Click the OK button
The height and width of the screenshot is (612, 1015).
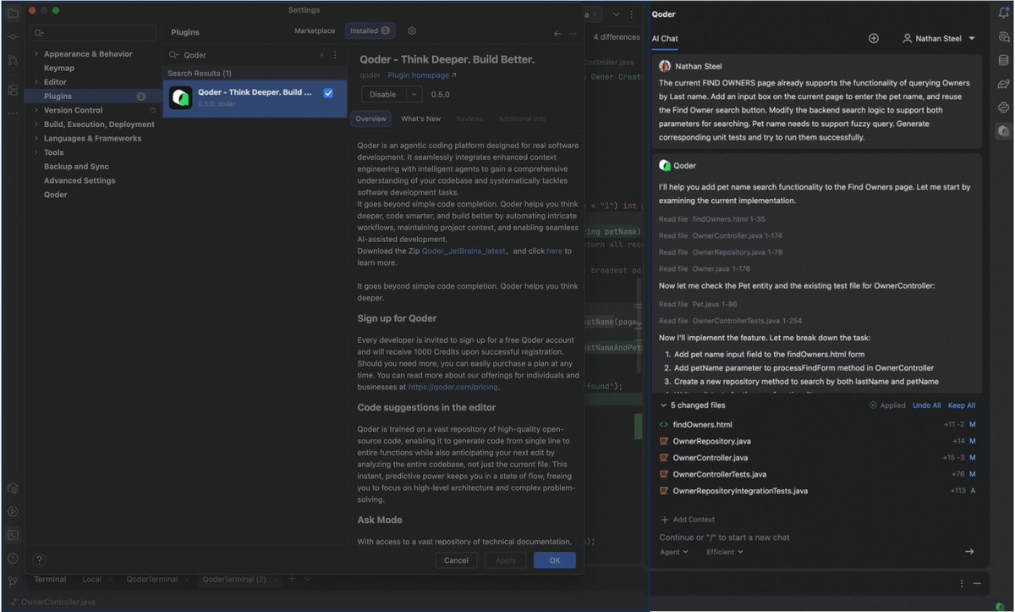click(555, 560)
